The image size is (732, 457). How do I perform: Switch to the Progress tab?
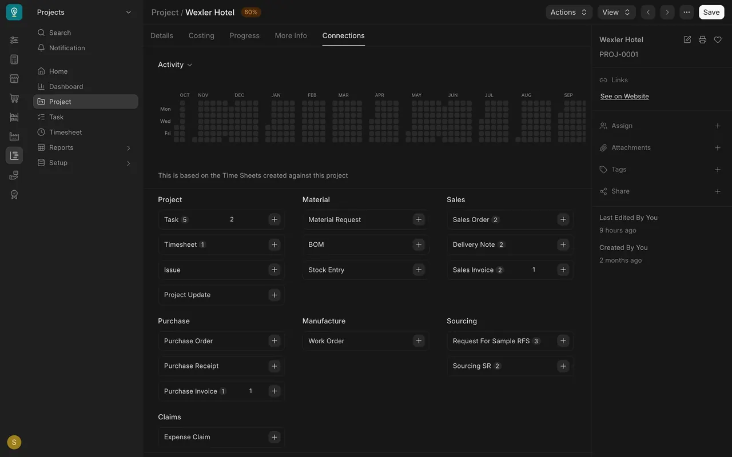245,35
